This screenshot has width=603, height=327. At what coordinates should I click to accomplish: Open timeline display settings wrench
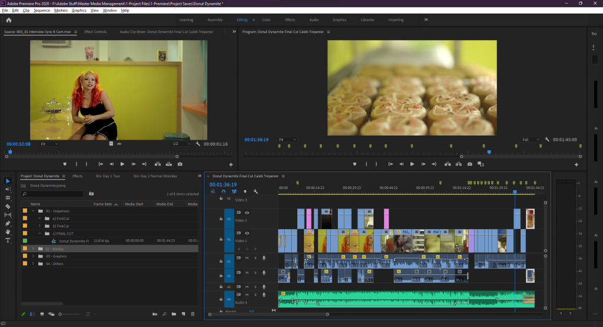(x=256, y=191)
